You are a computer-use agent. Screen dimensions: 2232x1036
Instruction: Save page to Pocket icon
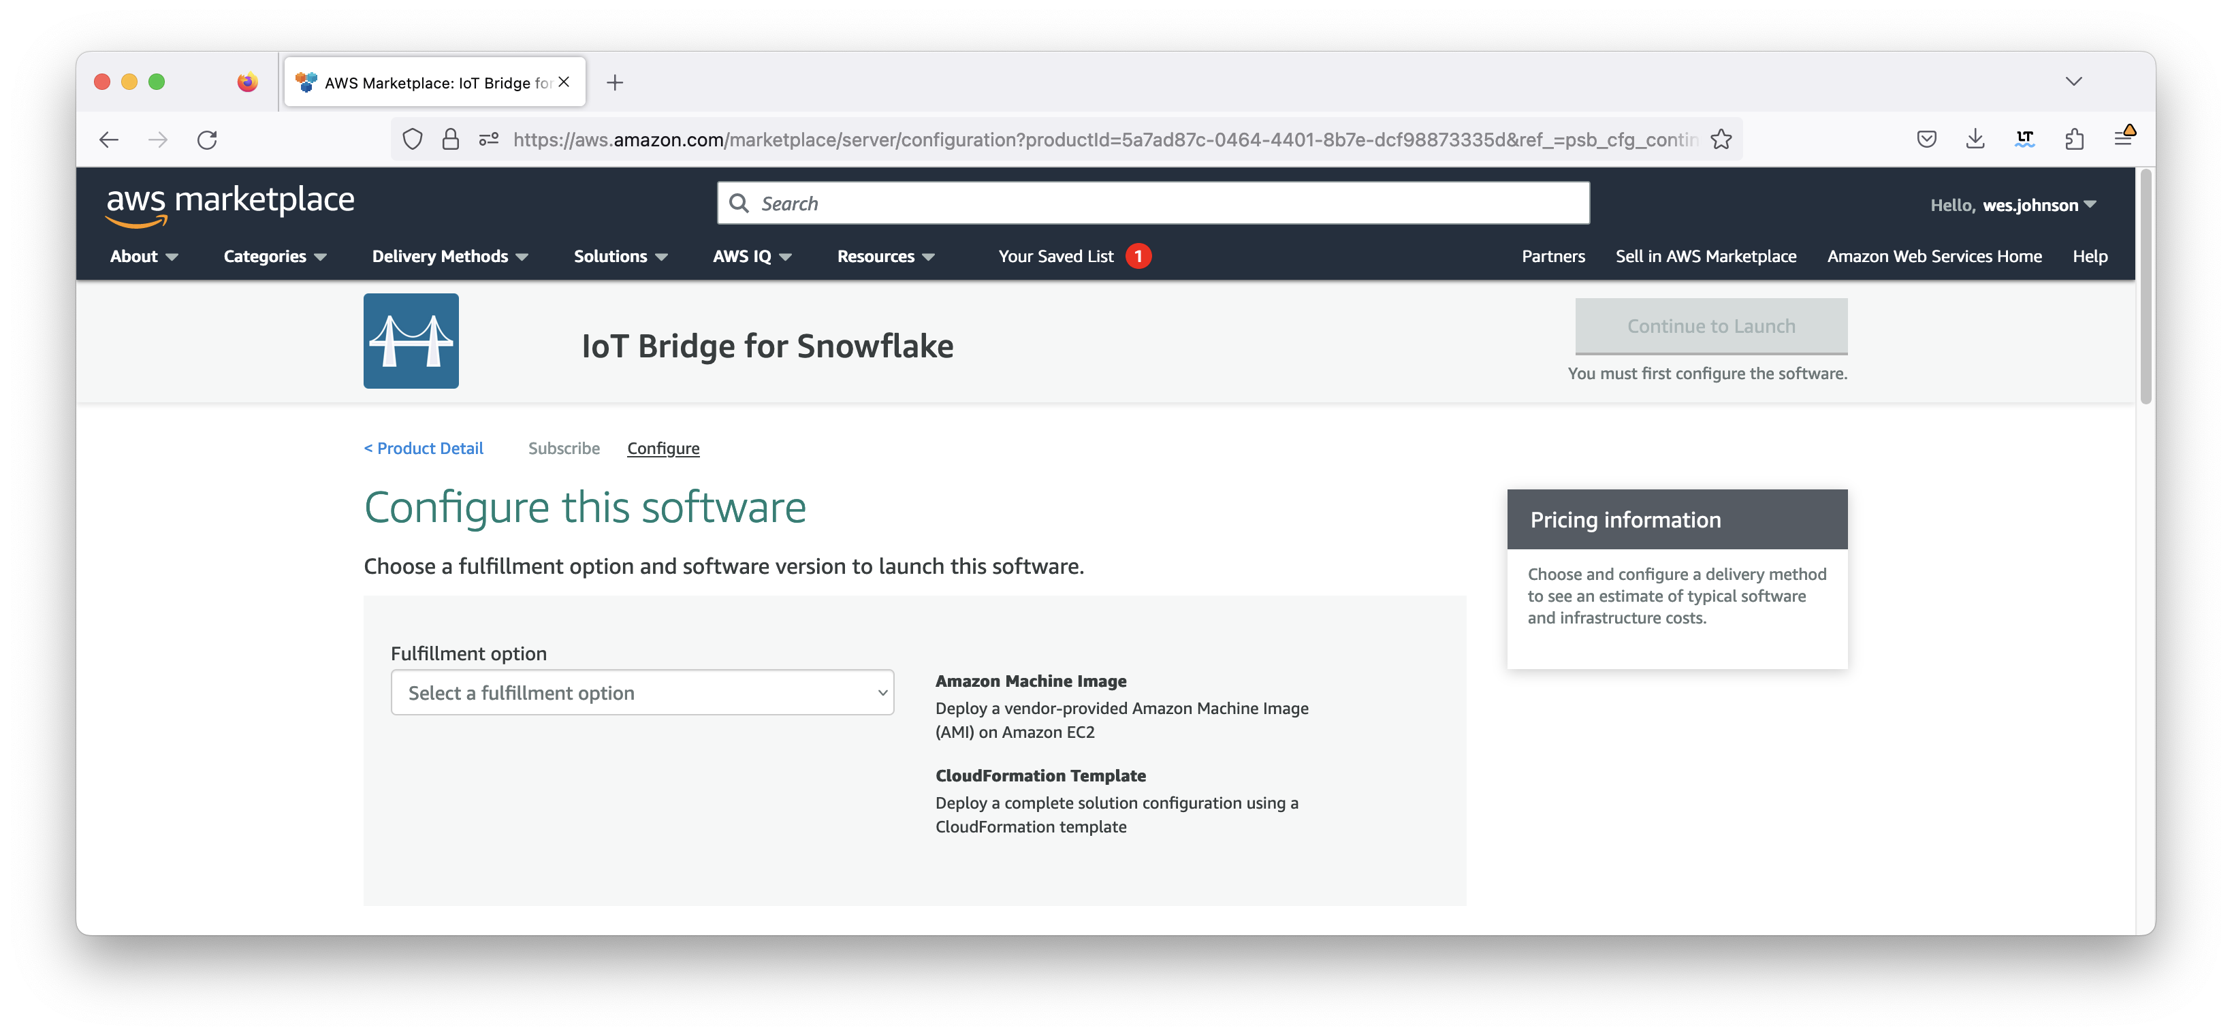click(x=1926, y=140)
